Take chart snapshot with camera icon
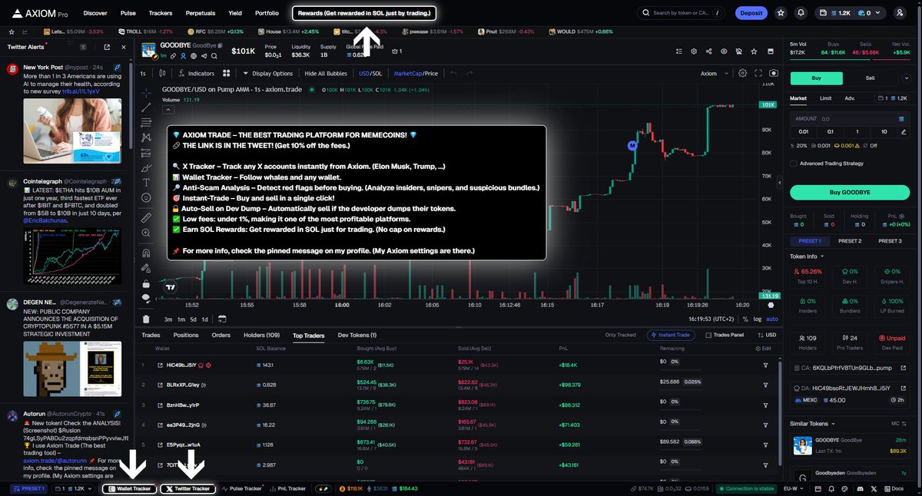This screenshot has height=496, width=922. tap(774, 73)
